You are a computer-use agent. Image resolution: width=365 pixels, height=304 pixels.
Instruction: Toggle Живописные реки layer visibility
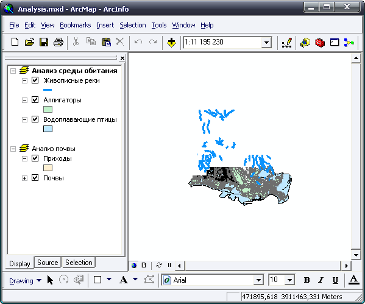click(x=35, y=80)
